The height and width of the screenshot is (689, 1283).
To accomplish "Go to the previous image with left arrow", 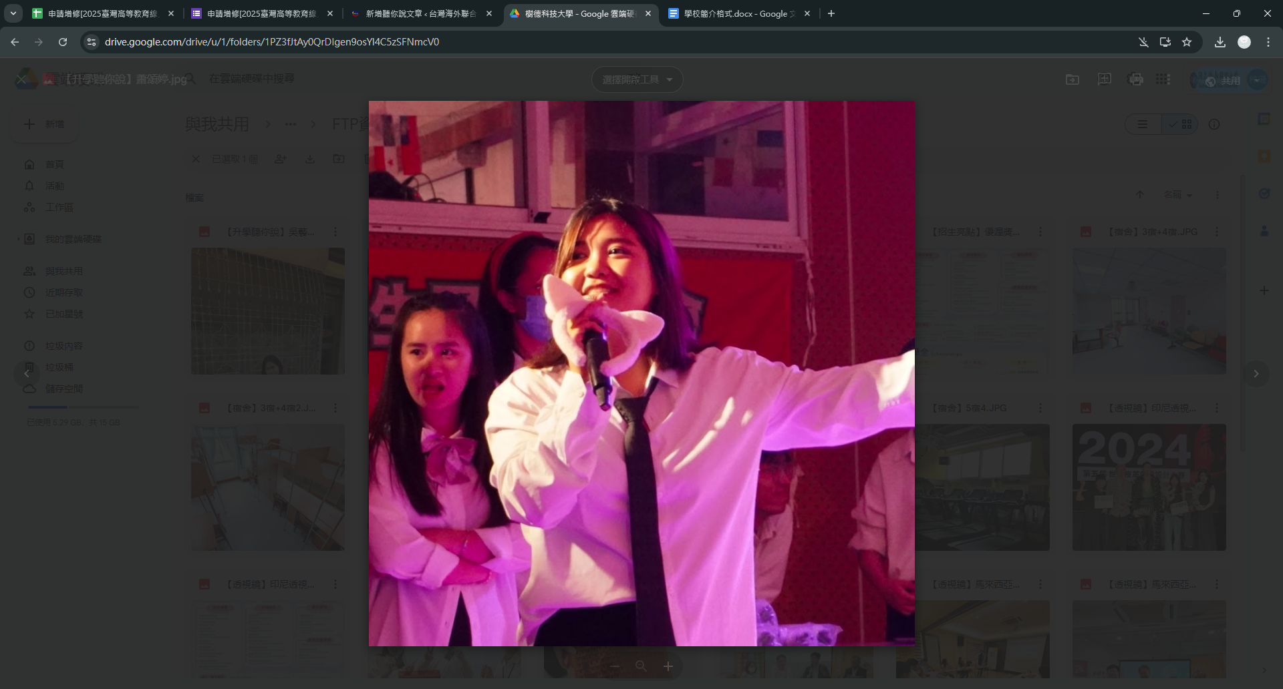I will click(x=27, y=374).
